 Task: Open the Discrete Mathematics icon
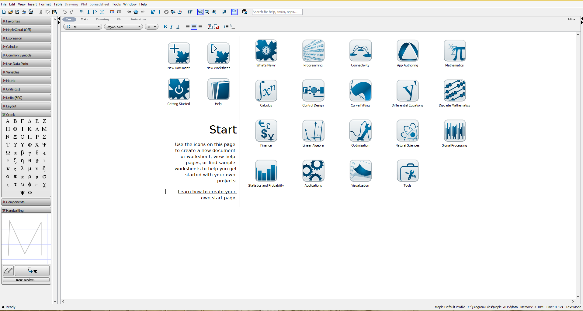[455, 91]
